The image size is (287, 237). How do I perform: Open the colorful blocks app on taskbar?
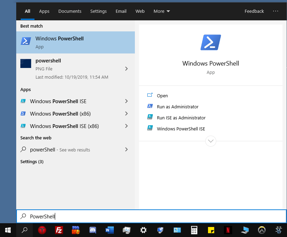coord(76,230)
